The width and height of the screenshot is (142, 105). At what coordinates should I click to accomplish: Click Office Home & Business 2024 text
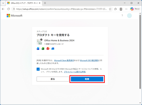(59, 40)
